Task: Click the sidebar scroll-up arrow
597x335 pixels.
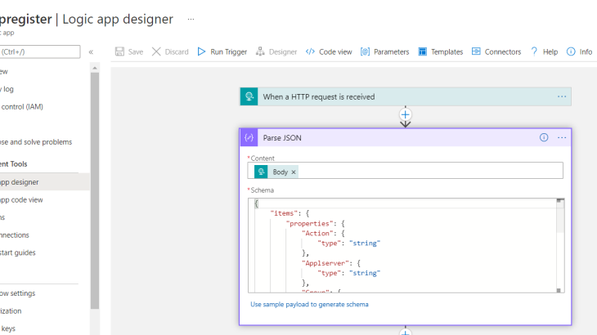Action: tap(95, 68)
